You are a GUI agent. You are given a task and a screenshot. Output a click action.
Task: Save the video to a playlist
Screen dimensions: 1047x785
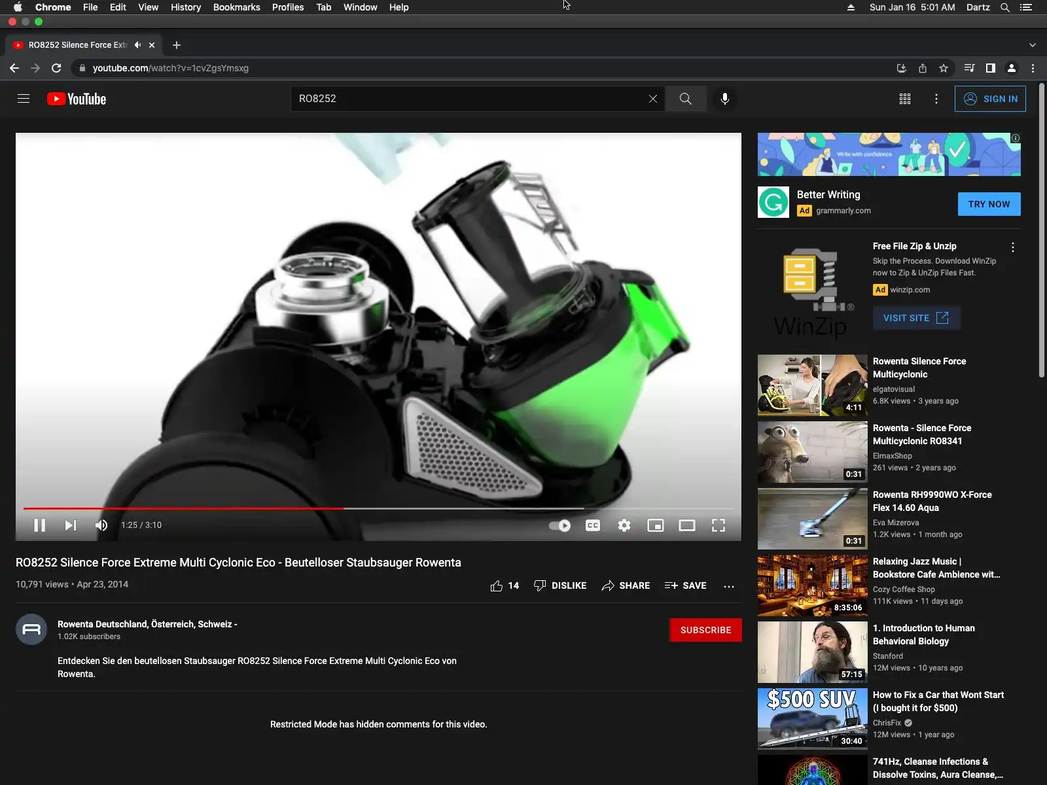tap(685, 585)
